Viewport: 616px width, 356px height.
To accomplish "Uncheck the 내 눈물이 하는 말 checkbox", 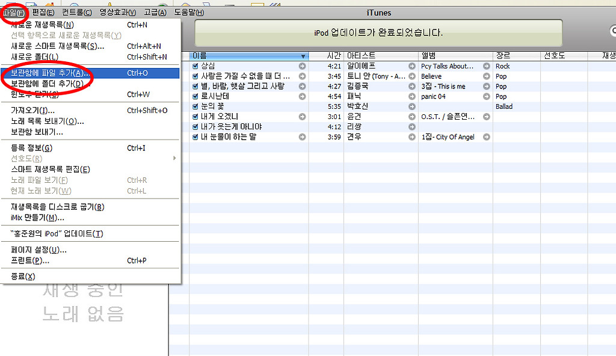I will coord(196,137).
